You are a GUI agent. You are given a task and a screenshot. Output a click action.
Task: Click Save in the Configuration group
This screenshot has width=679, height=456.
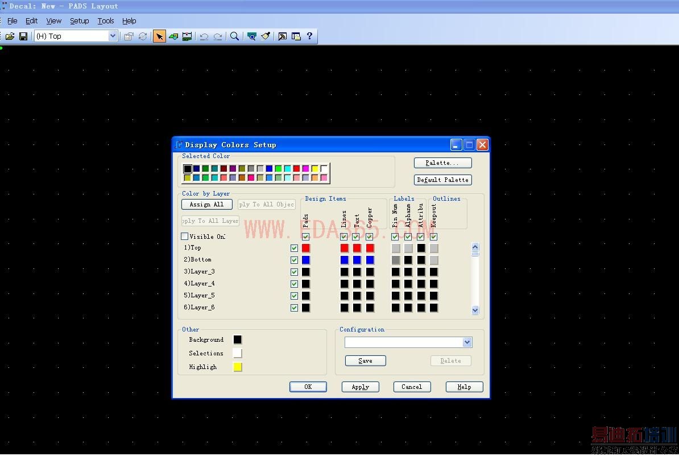point(365,360)
